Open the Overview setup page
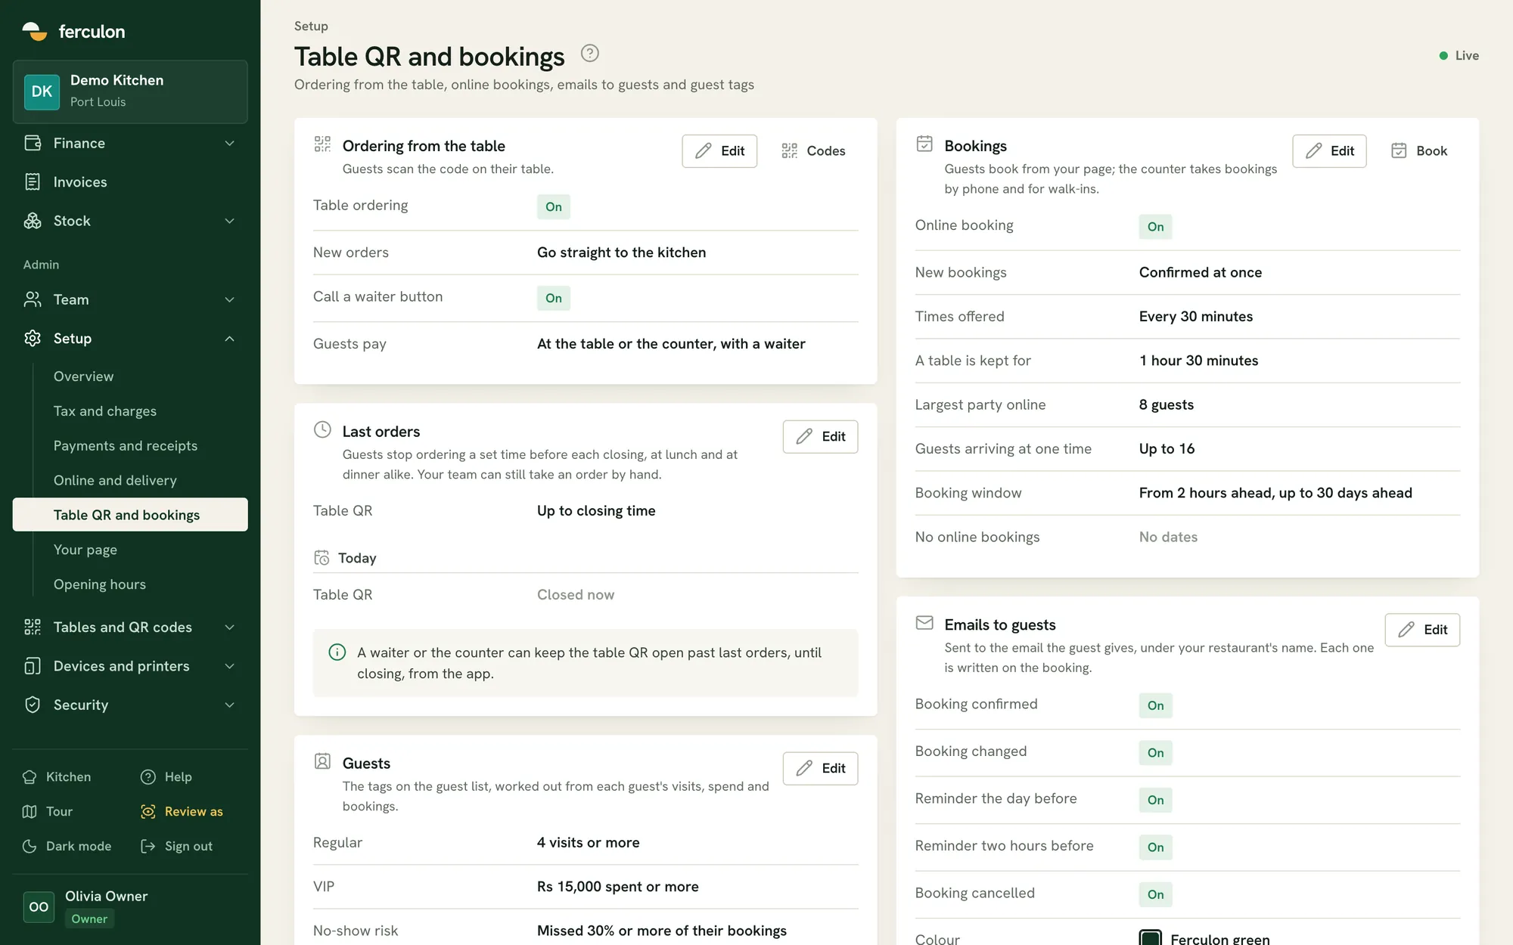Image resolution: width=1513 pixels, height=945 pixels. pos(130,376)
